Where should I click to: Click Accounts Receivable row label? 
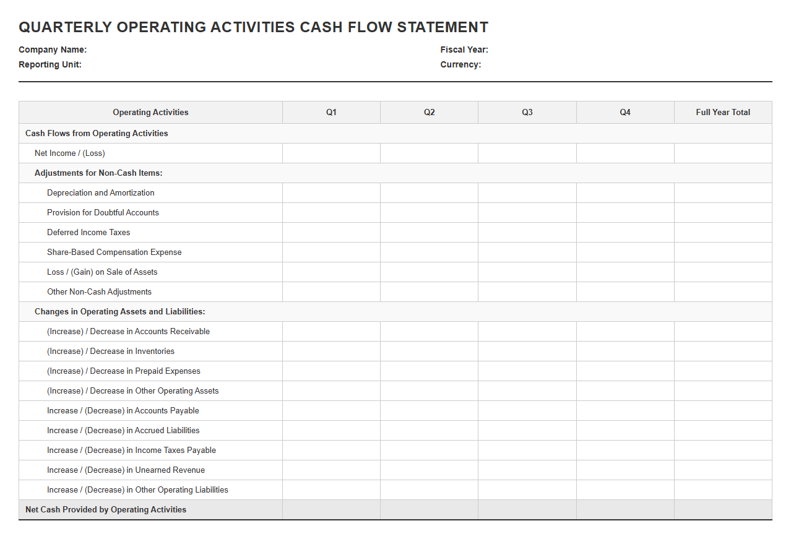[128, 331]
